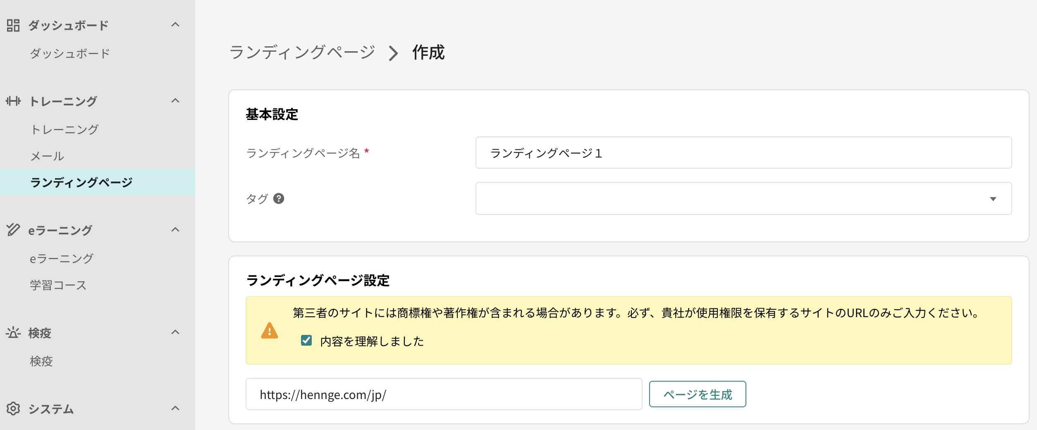1037x430 pixels.
Task: Collapse the トレーニング section chevron
Action: pos(175,100)
